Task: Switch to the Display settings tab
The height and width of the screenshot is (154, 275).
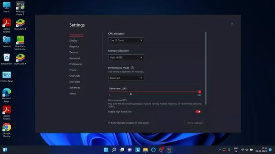Action: click(x=73, y=41)
